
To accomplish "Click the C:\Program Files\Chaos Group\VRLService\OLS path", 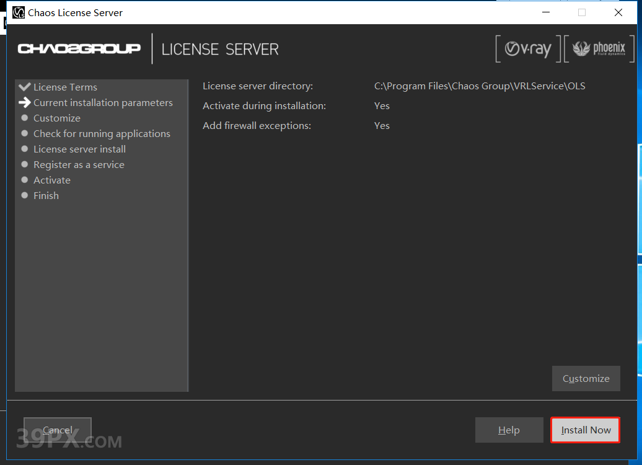I will click(x=480, y=86).
